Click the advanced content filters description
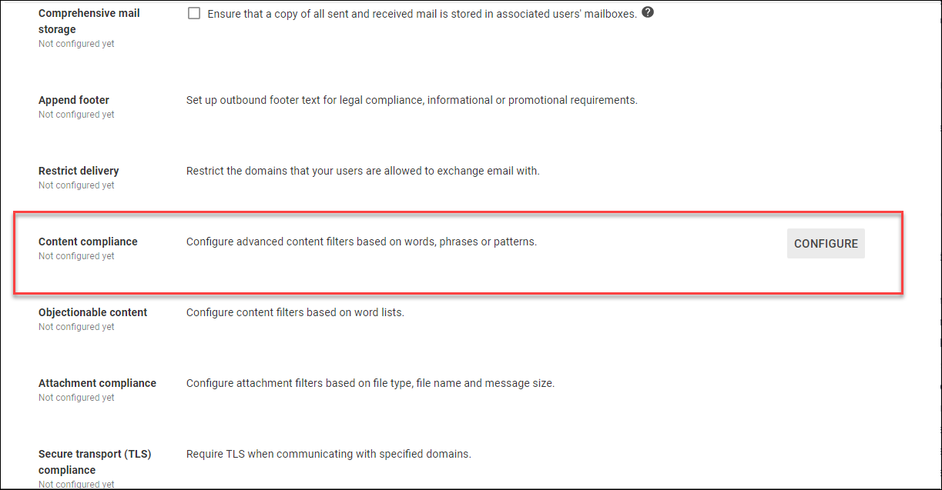This screenshot has height=490, width=942. coord(361,242)
